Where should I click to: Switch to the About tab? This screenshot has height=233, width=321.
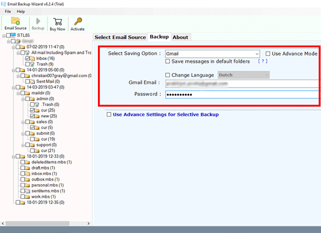tap(180, 37)
